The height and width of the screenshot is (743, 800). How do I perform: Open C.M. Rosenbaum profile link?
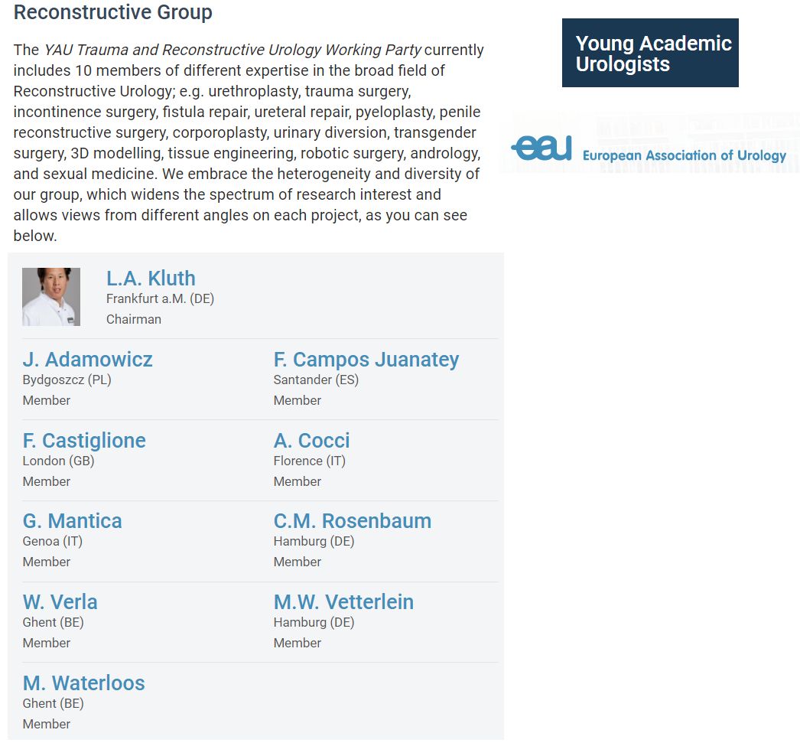click(x=353, y=521)
